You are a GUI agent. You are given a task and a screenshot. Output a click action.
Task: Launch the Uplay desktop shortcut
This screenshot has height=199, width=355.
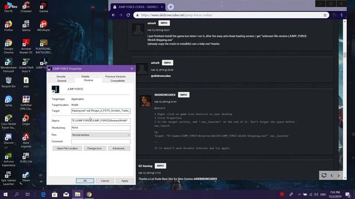tap(9, 101)
